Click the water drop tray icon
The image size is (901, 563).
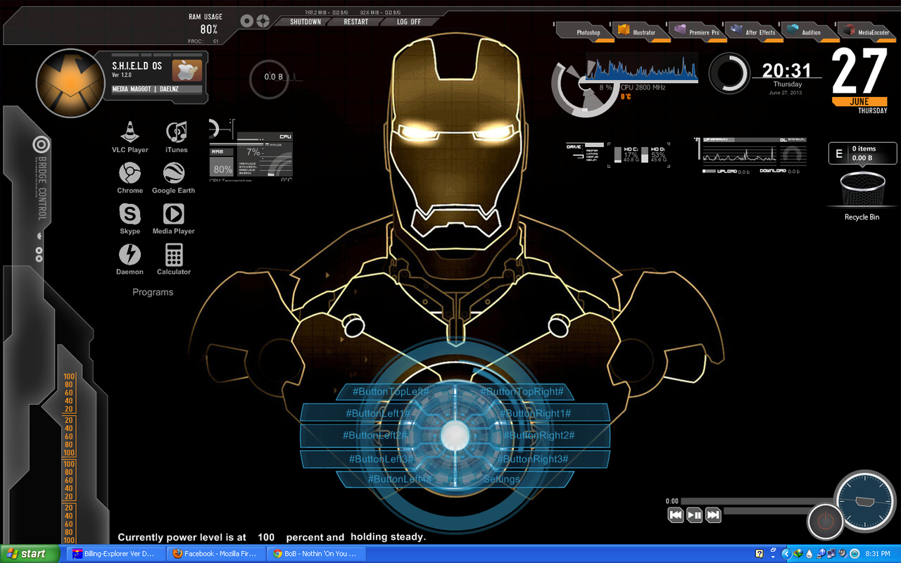click(x=809, y=554)
